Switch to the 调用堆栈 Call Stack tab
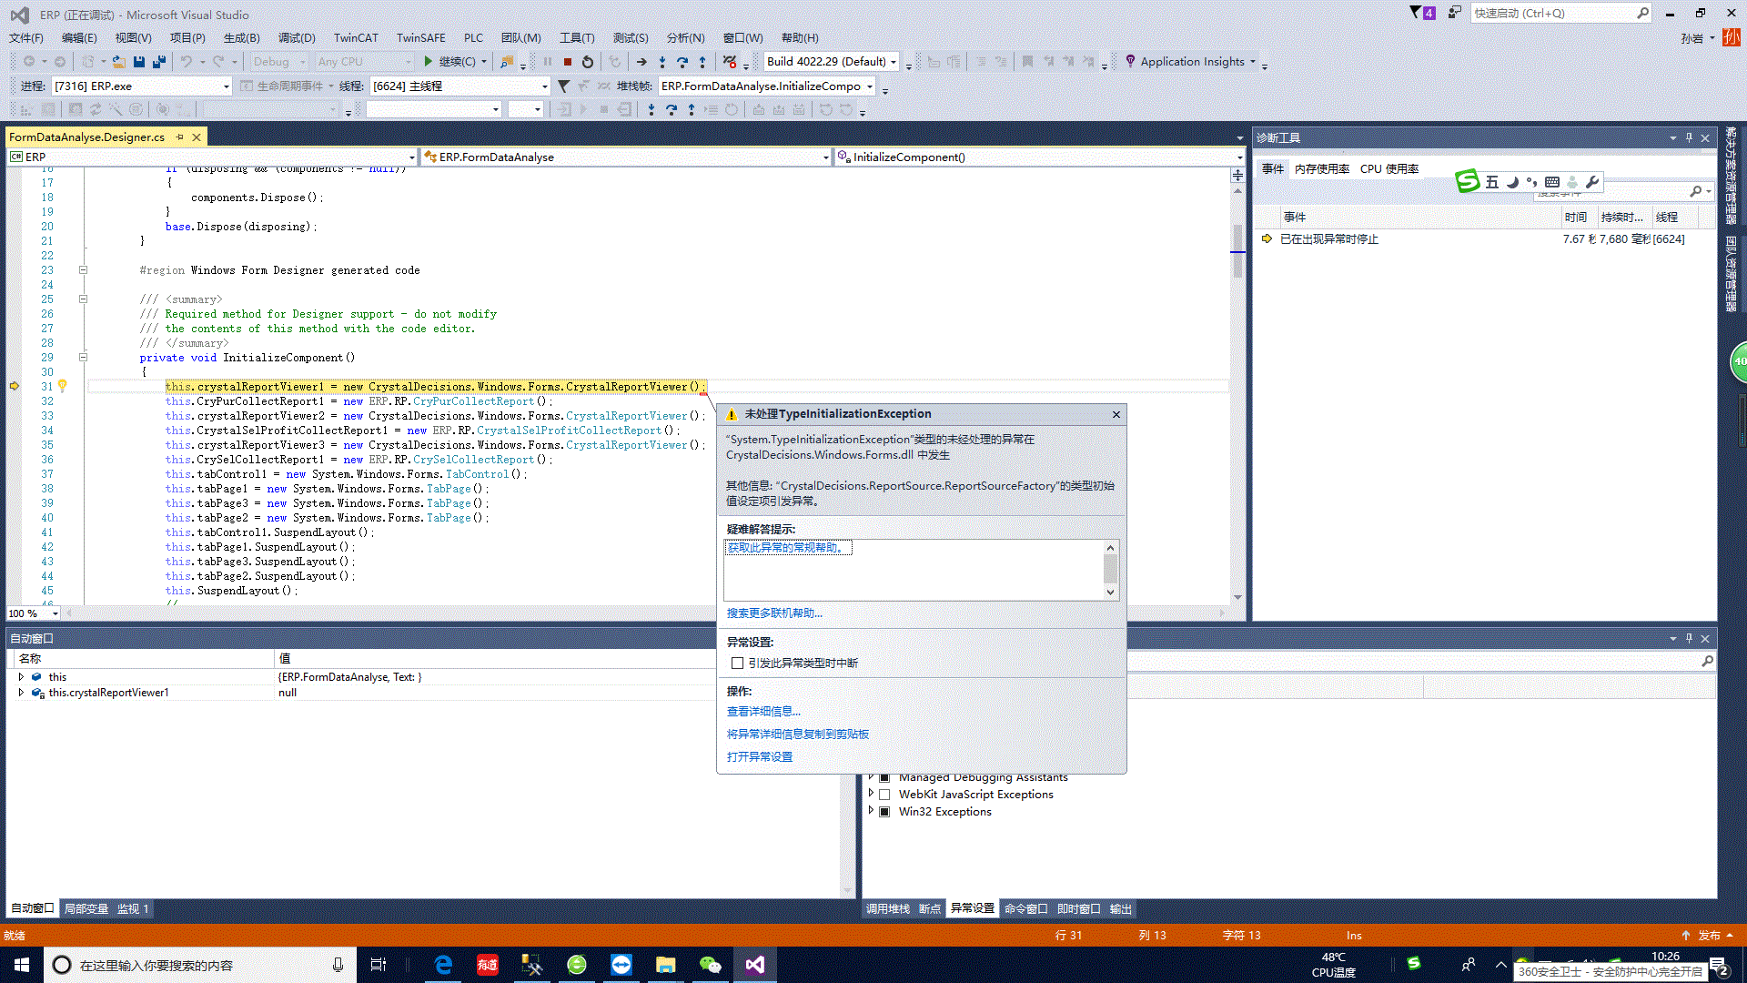This screenshot has height=983, width=1747. click(x=887, y=908)
